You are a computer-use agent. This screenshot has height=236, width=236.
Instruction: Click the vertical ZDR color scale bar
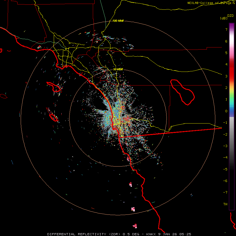point(232,116)
